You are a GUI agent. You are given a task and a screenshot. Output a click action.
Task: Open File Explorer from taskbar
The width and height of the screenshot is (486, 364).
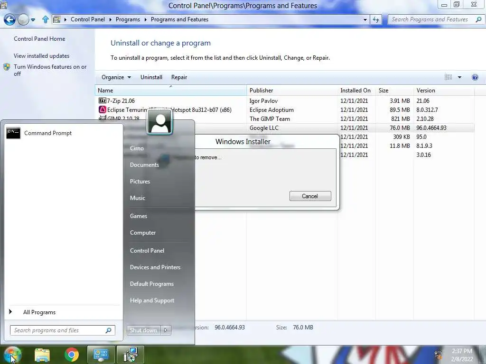(x=42, y=355)
